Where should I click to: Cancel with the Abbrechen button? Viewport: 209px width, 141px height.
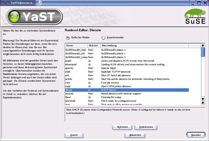[x=135, y=135]
